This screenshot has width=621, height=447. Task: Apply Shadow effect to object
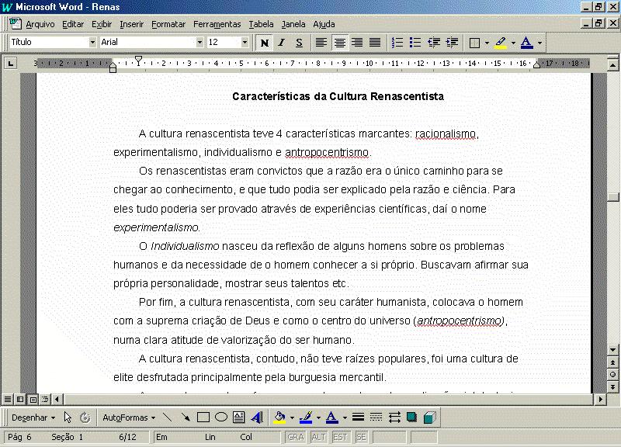(412, 417)
